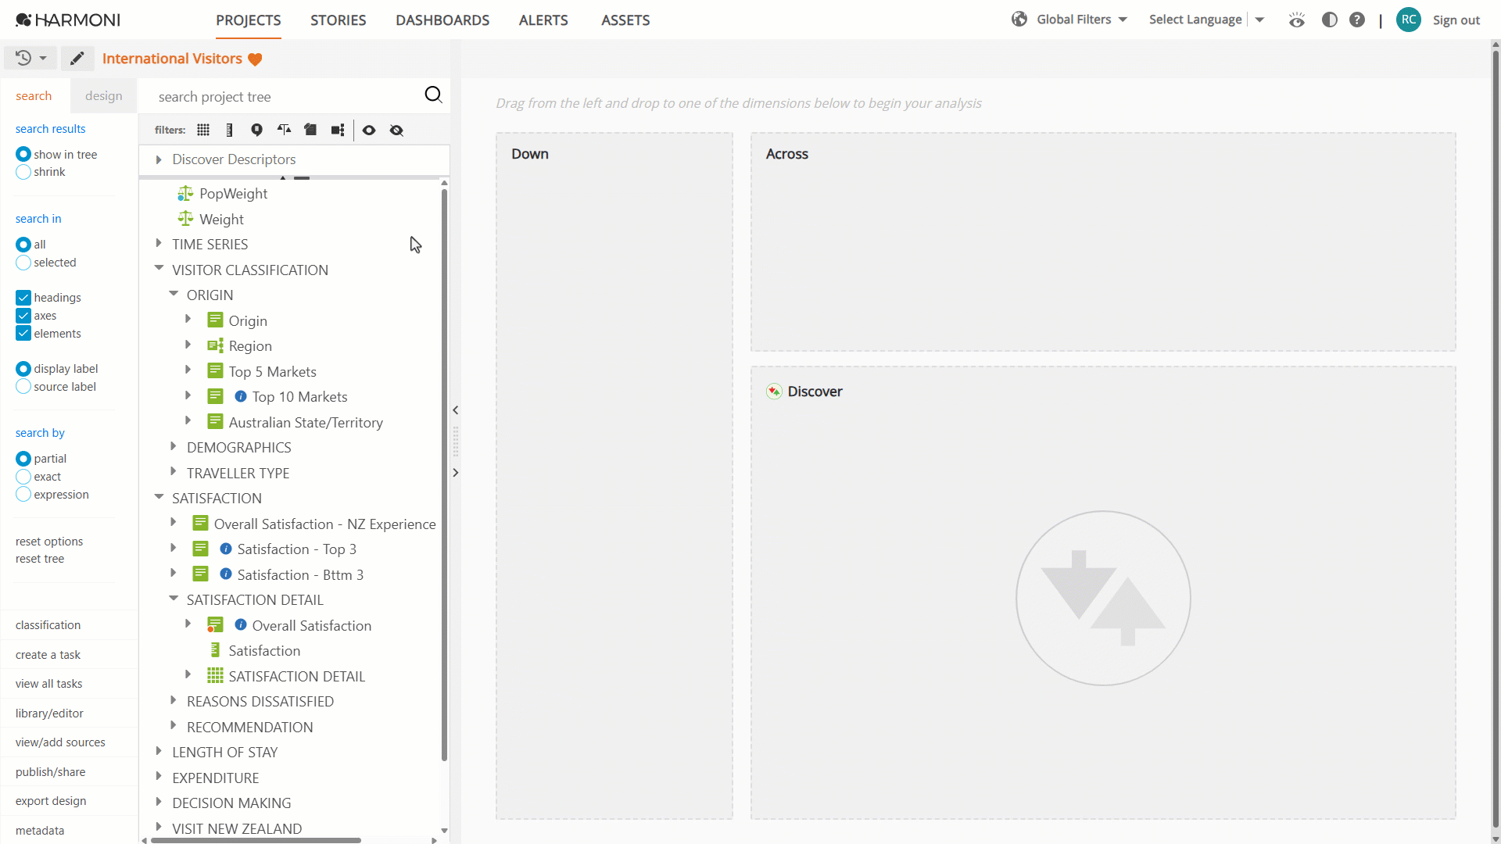Collapse the ORIGIN folder

click(174, 294)
